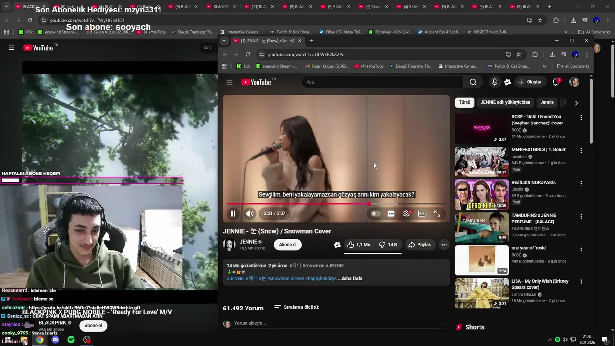Select the JENNIE adlı yükleyiciden chip

click(505, 102)
